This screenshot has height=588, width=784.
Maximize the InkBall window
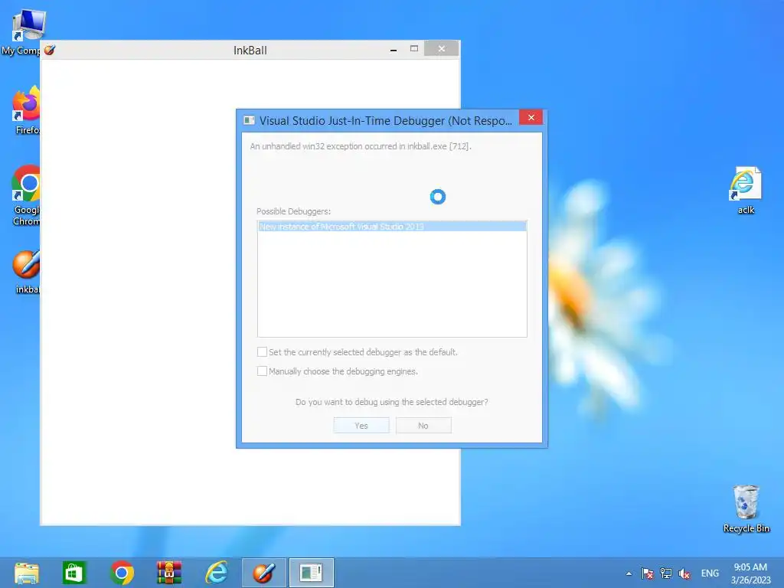(414, 48)
